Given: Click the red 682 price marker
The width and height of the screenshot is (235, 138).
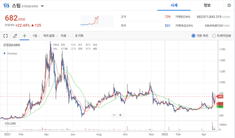Looking at the screenshot, I should (x=220, y=97).
